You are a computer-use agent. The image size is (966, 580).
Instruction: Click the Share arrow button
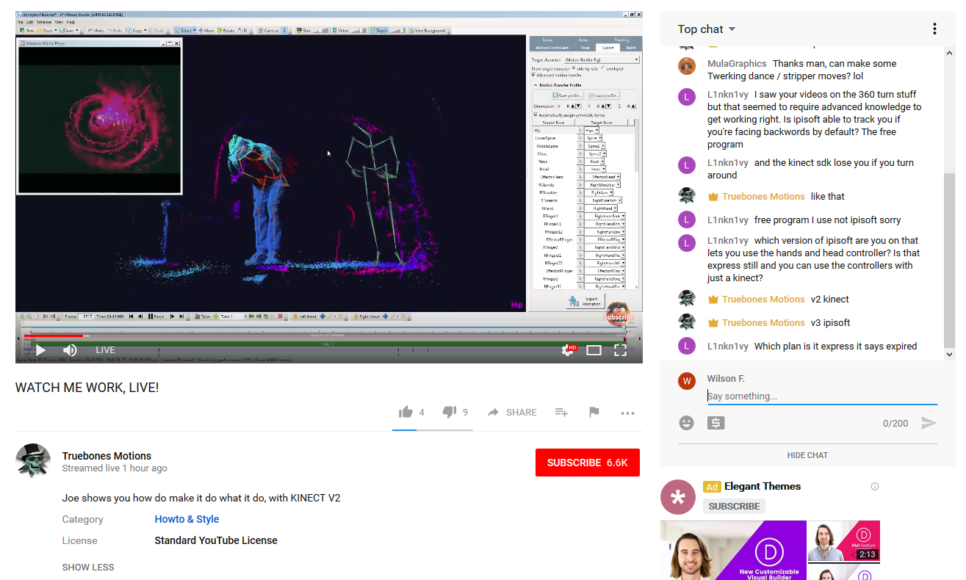(x=512, y=413)
